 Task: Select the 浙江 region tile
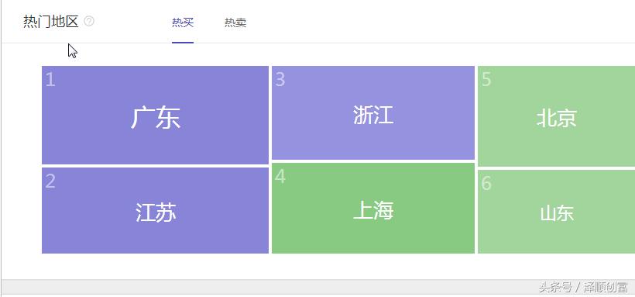pyautogui.click(x=373, y=112)
